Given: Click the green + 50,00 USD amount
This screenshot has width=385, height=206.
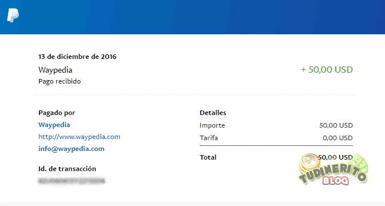Looking at the screenshot, I should point(327,70).
